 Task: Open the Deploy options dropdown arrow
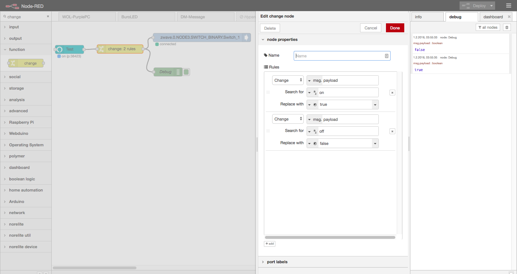491,6
